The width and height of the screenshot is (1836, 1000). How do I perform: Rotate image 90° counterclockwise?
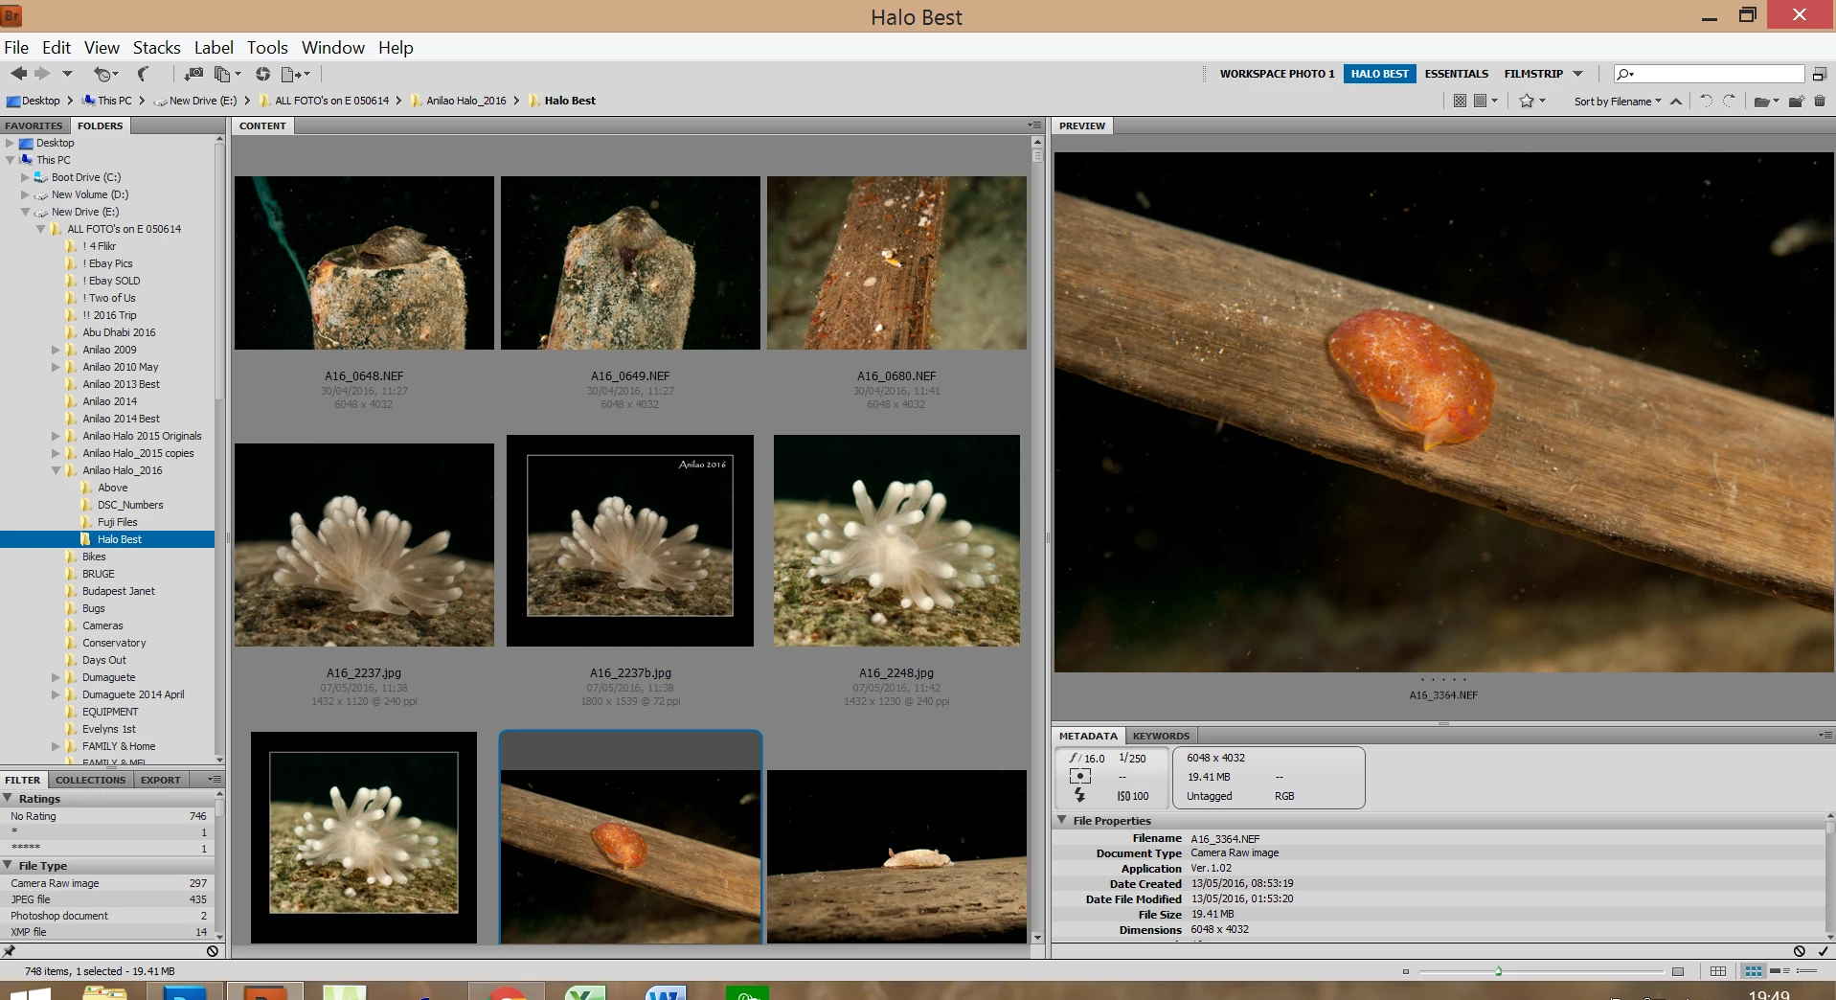pos(1706,101)
